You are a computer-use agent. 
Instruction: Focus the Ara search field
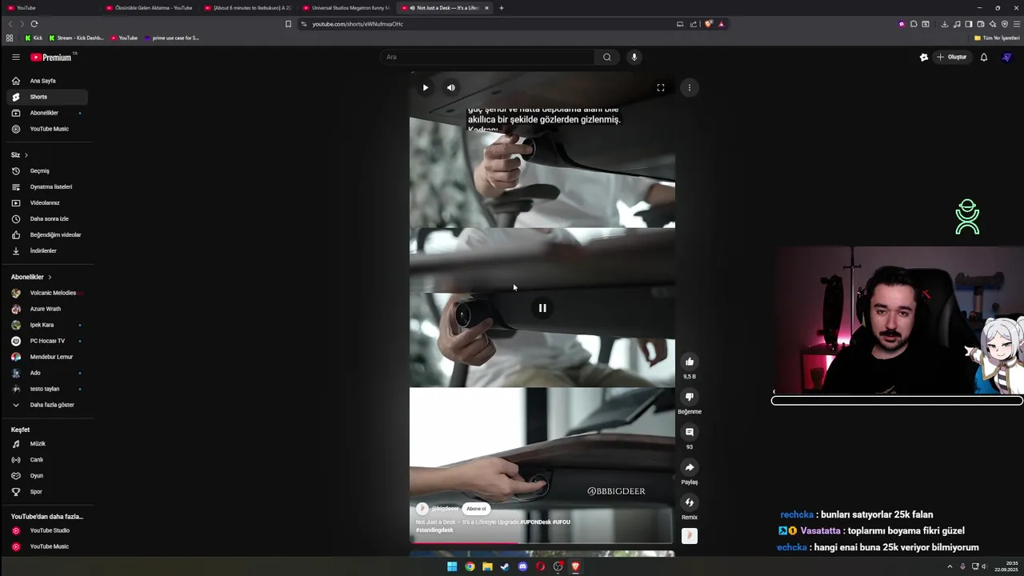[x=488, y=57]
